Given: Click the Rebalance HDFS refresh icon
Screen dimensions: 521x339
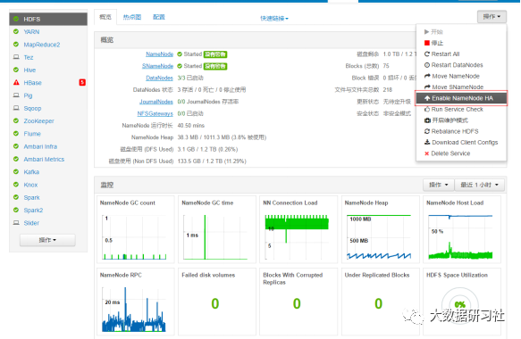Looking at the screenshot, I should point(427,131).
